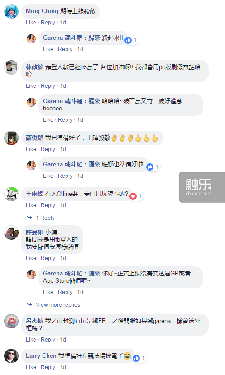225x375 pixels.
Task: Expand View more replies under 許晏維
Action: pos(57,305)
